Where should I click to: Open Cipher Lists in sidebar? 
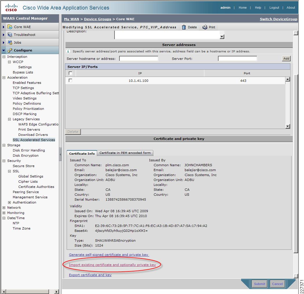pos(28,182)
